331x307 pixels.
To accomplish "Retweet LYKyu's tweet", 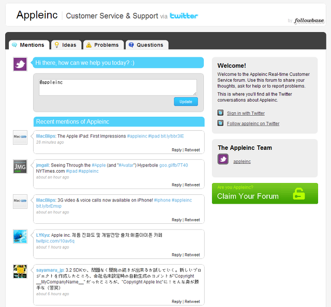I will click(x=192, y=255).
